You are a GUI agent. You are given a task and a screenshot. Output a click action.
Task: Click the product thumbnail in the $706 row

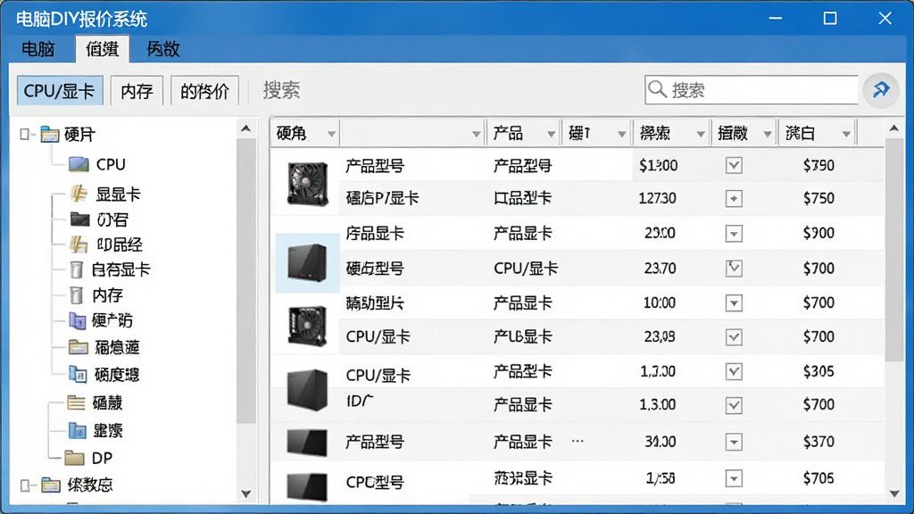pyautogui.click(x=307, y=486)
